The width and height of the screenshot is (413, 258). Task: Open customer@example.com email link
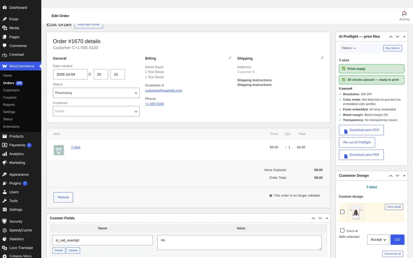[x=163, y=90]
